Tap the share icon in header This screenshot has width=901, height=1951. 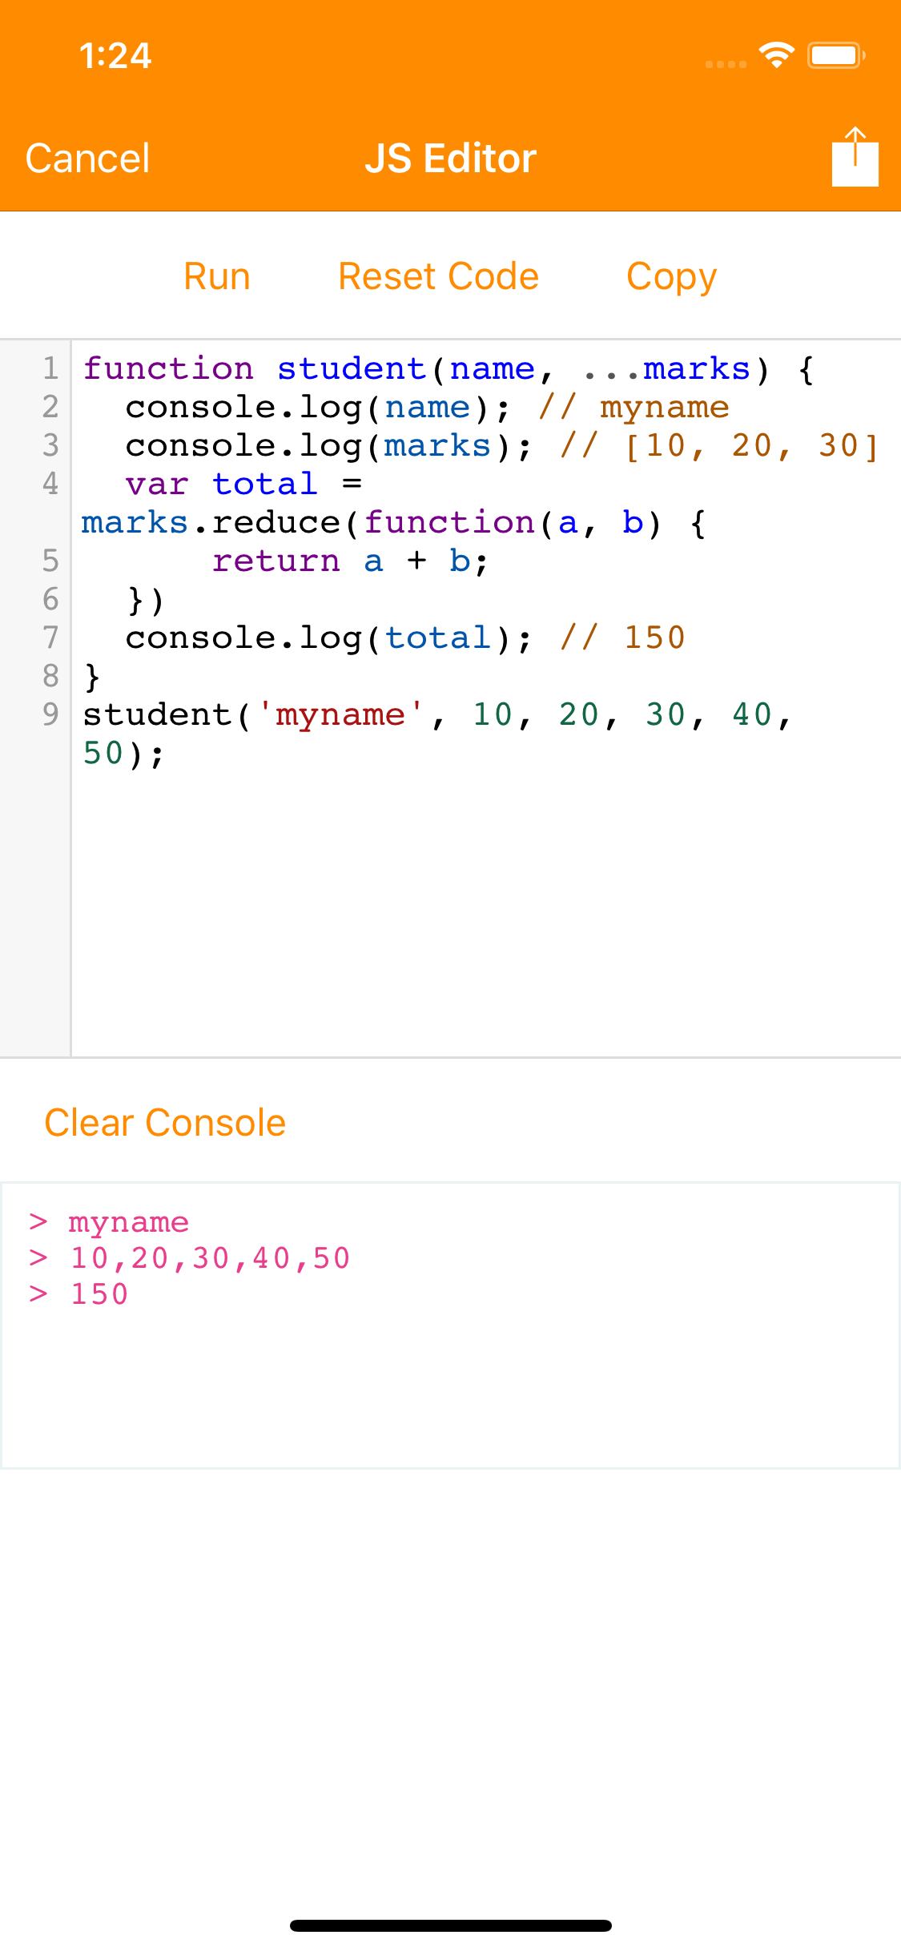click(855, 157)
